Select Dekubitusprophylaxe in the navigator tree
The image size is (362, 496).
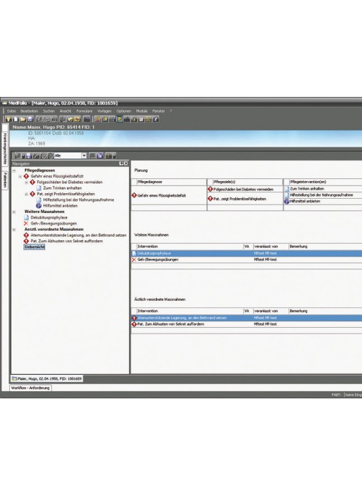click(x=48, y=217)
